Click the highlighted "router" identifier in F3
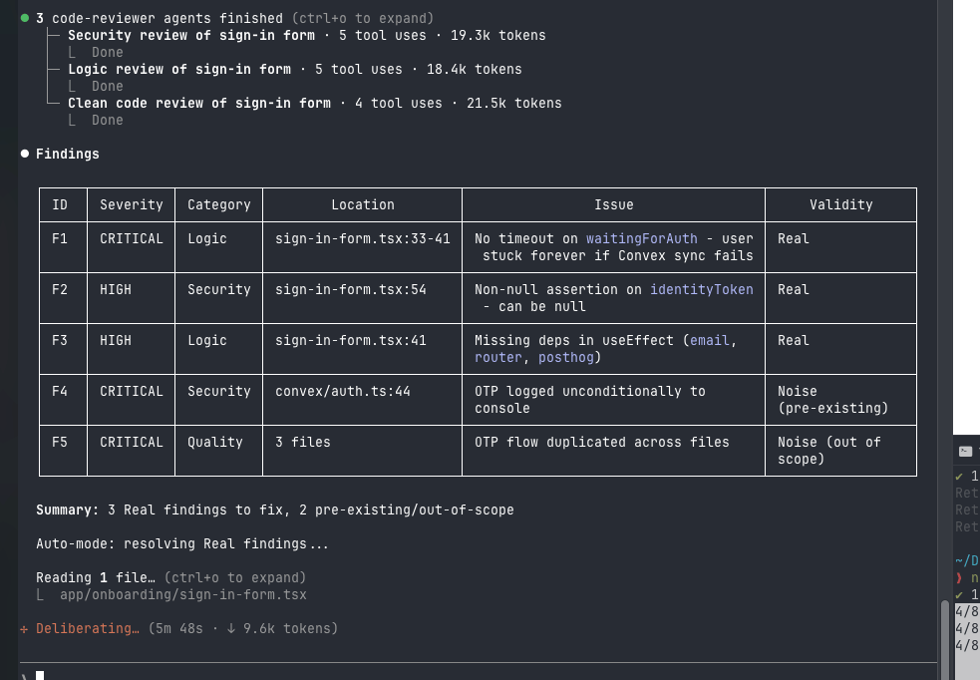The height and width of the screenshot is (680, 980). 498,358
